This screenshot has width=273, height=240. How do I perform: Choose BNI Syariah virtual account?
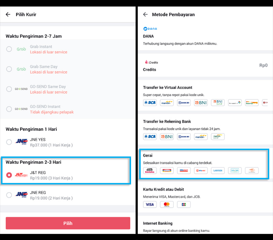tap(218, 103)
